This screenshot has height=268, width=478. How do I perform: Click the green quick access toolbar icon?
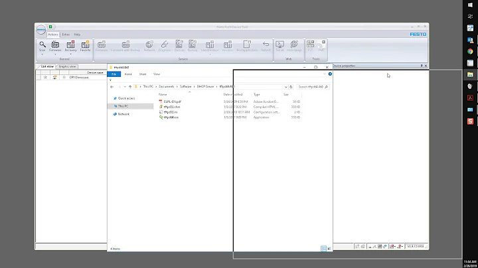pos(50,27)
